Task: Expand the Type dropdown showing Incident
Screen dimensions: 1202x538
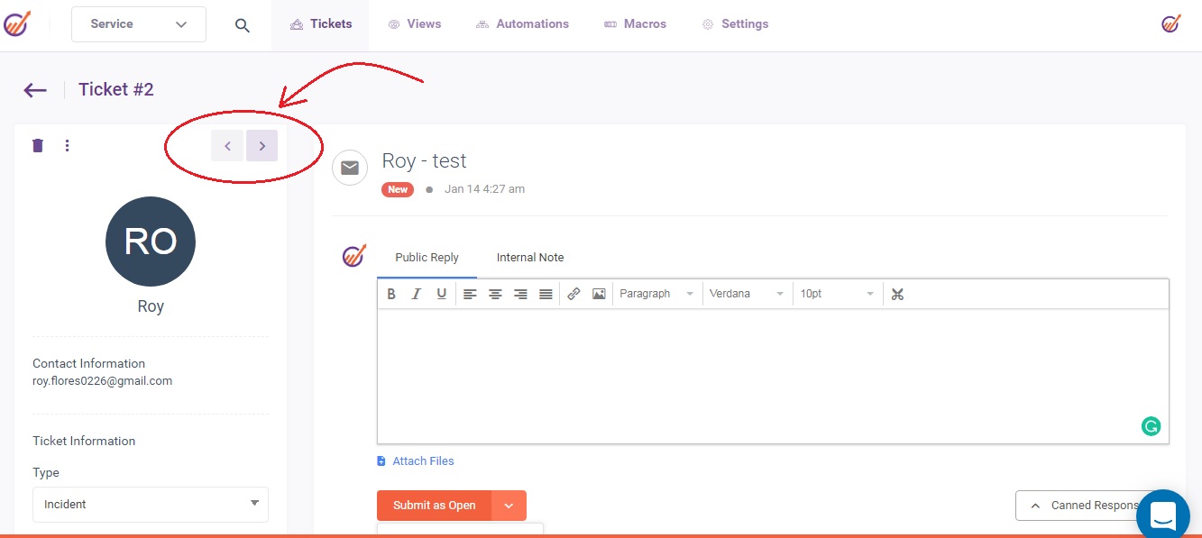Action: (x=151, y=504)
